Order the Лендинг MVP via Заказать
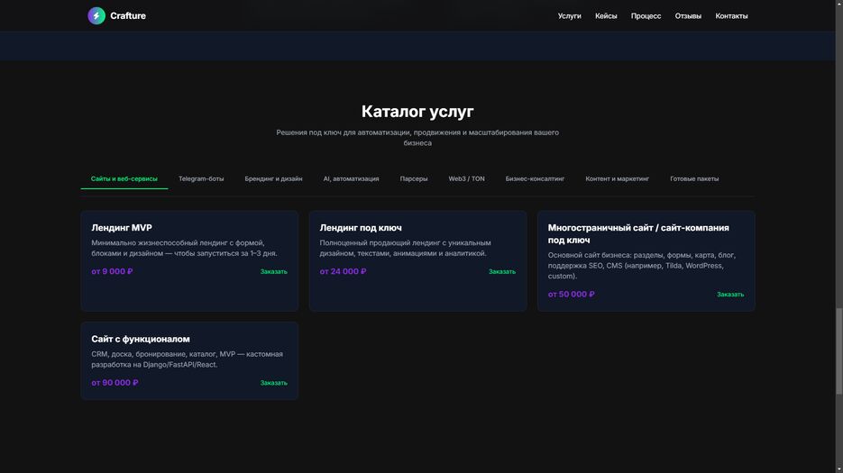This screenshot has height=473, width=843. tap(274, 271)
